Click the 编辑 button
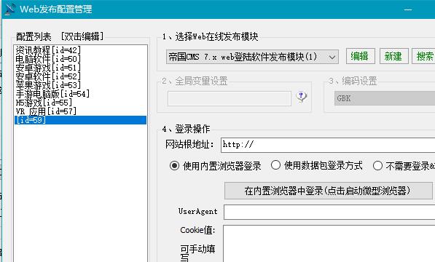The height and width of the screenshot is (262, 435). pos(361,56)
